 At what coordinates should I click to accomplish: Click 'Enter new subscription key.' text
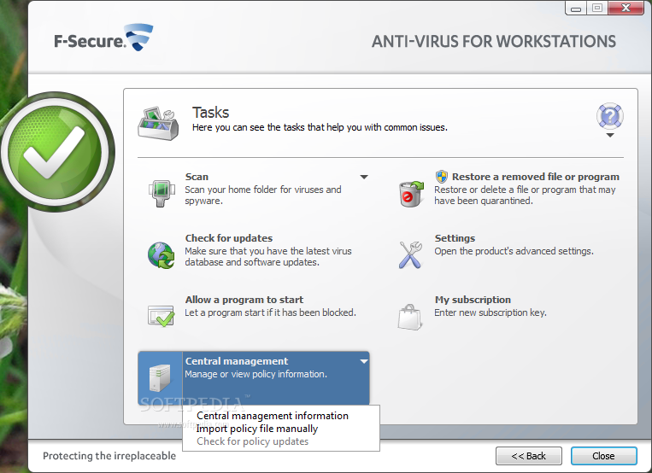pyautogui.click(x=490, y=312)
